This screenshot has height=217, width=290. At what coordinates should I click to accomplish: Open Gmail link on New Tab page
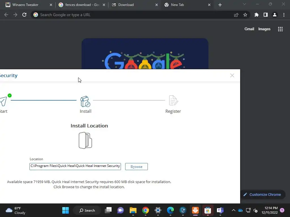point(249,29)
